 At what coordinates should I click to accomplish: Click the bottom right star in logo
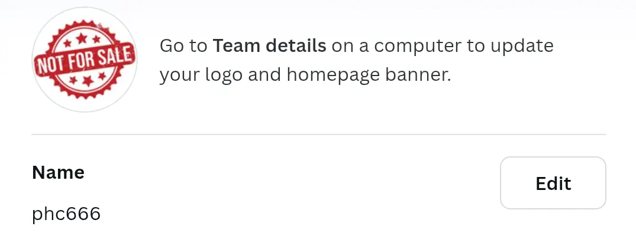[x=102, y=76]
